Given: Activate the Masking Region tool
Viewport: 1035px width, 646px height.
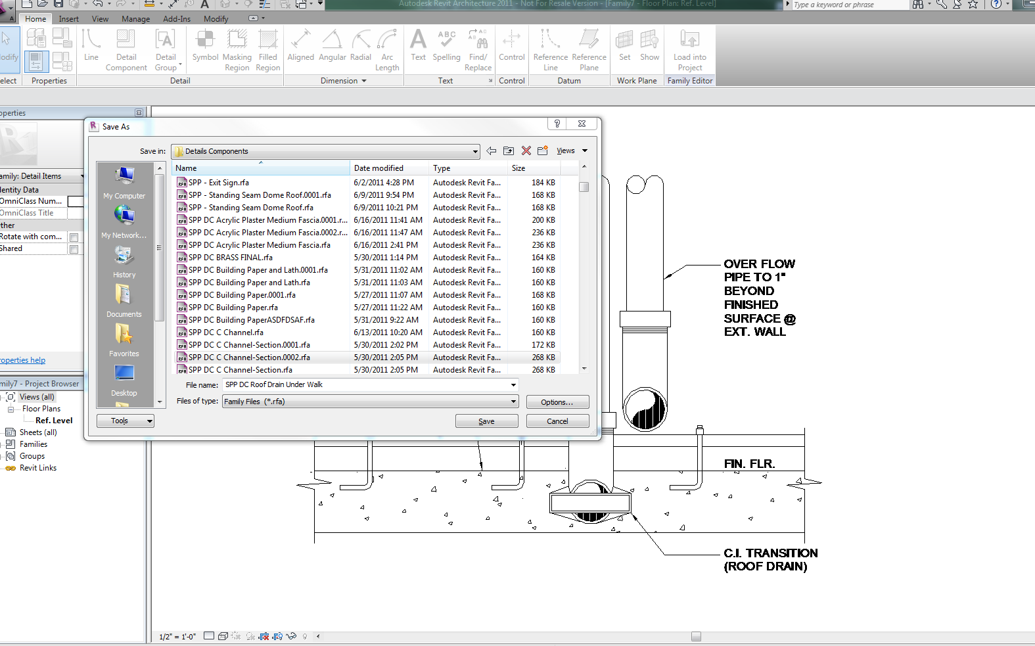Looking at the screenshot, I should 237,49.
